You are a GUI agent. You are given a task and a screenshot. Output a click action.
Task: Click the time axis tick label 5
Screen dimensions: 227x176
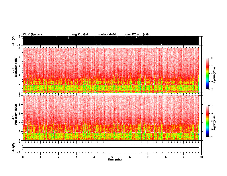(112, 157)
